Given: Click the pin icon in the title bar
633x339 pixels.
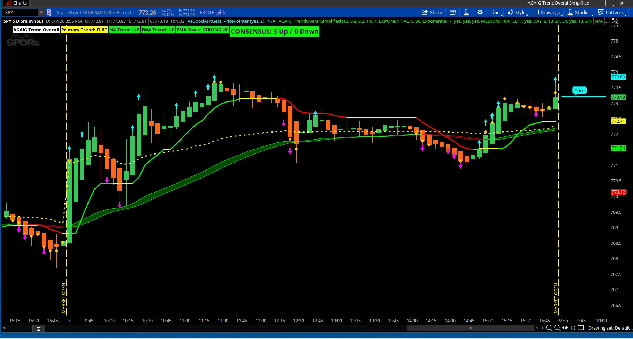Looking at the screenshot, I should pyautogui.click(x=622, y=3).
